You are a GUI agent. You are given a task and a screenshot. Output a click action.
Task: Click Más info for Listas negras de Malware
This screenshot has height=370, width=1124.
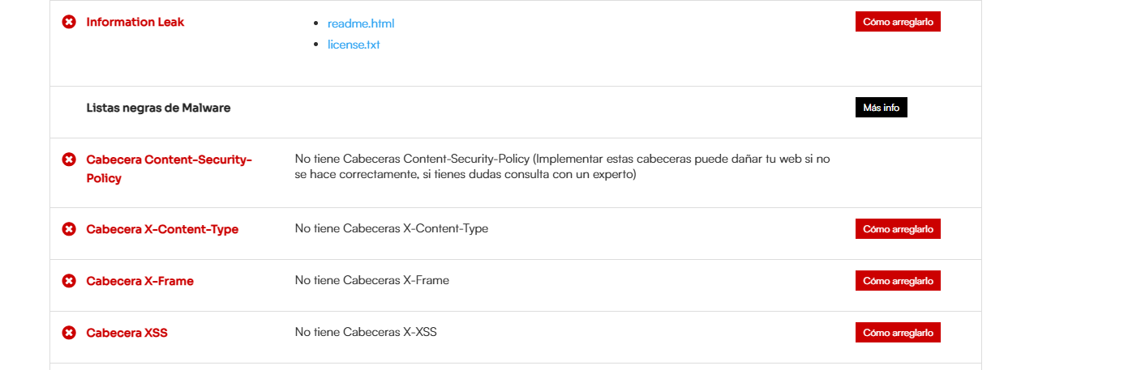pos(881,108)
